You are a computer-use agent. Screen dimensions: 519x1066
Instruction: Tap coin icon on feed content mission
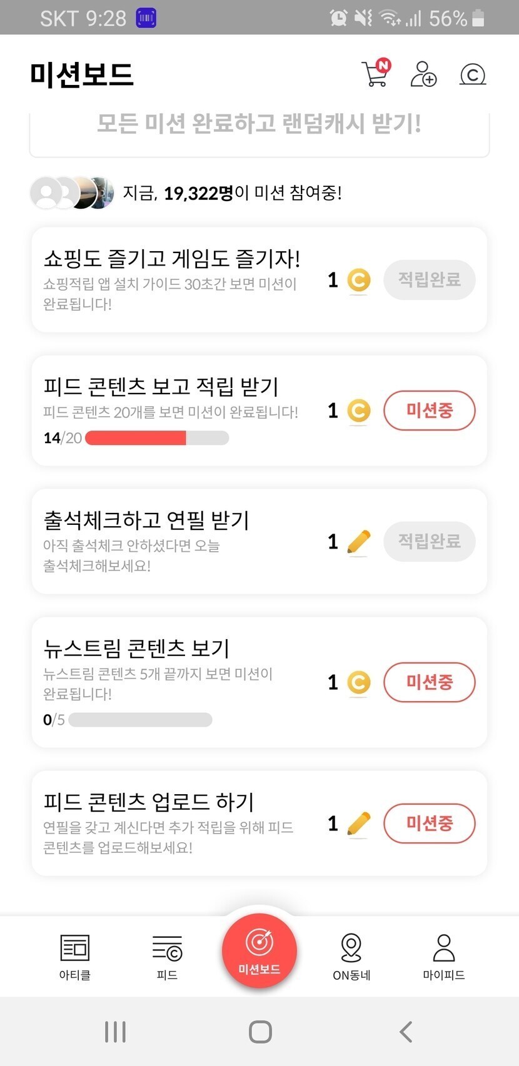pyautogui.click(x=358, y=411)
